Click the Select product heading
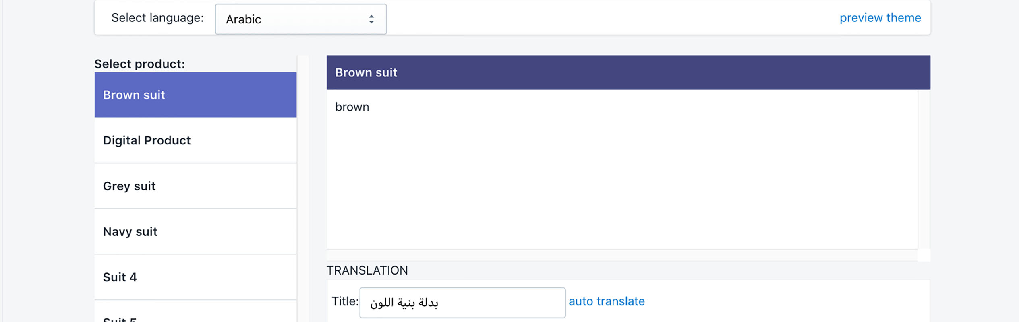 pos(139,64)
